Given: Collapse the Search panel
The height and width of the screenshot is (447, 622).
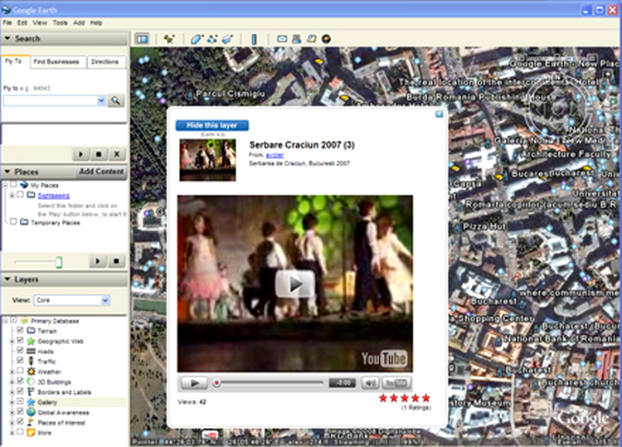Looking at the screenshot, I should [x=7, y=38].
